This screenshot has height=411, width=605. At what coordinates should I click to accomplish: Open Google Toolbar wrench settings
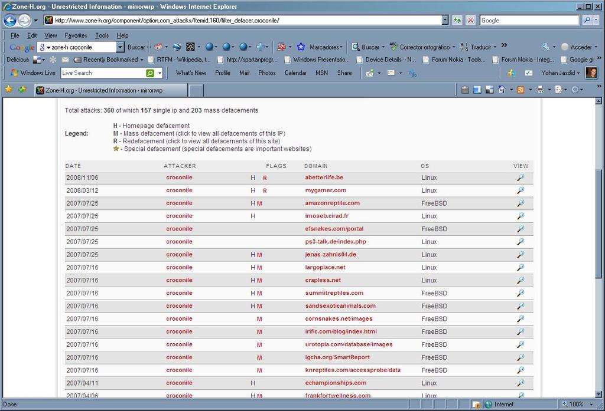point(545,47)
